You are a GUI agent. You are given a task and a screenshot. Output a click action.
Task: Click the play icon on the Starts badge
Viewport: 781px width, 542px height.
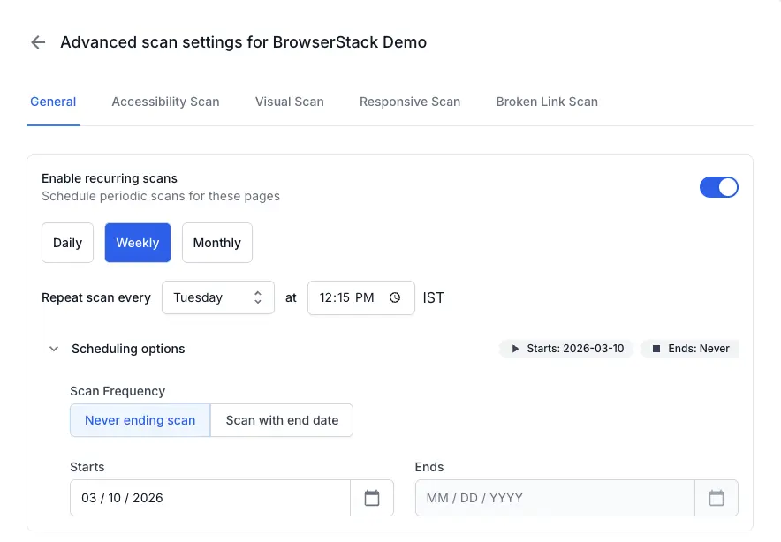(x=516, y=349)
